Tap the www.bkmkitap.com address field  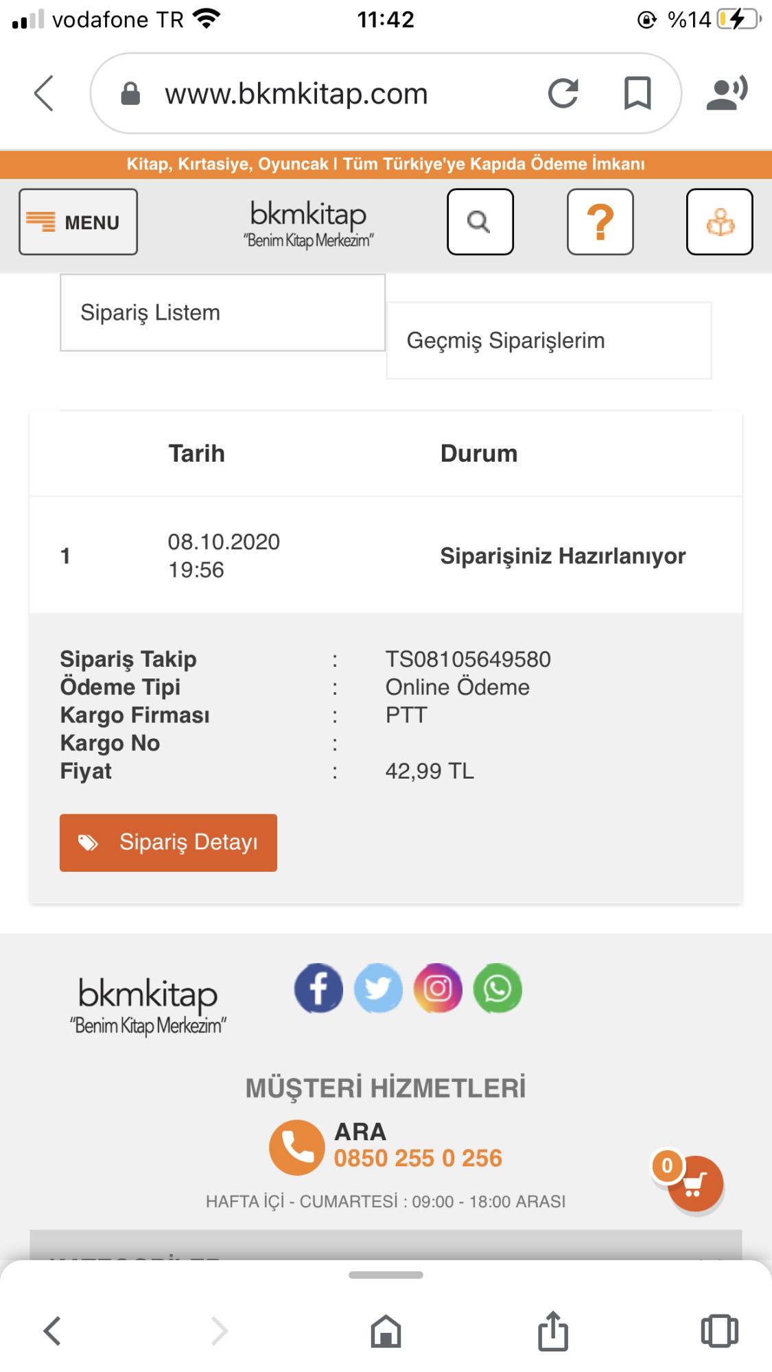click(x=296, y=93)
